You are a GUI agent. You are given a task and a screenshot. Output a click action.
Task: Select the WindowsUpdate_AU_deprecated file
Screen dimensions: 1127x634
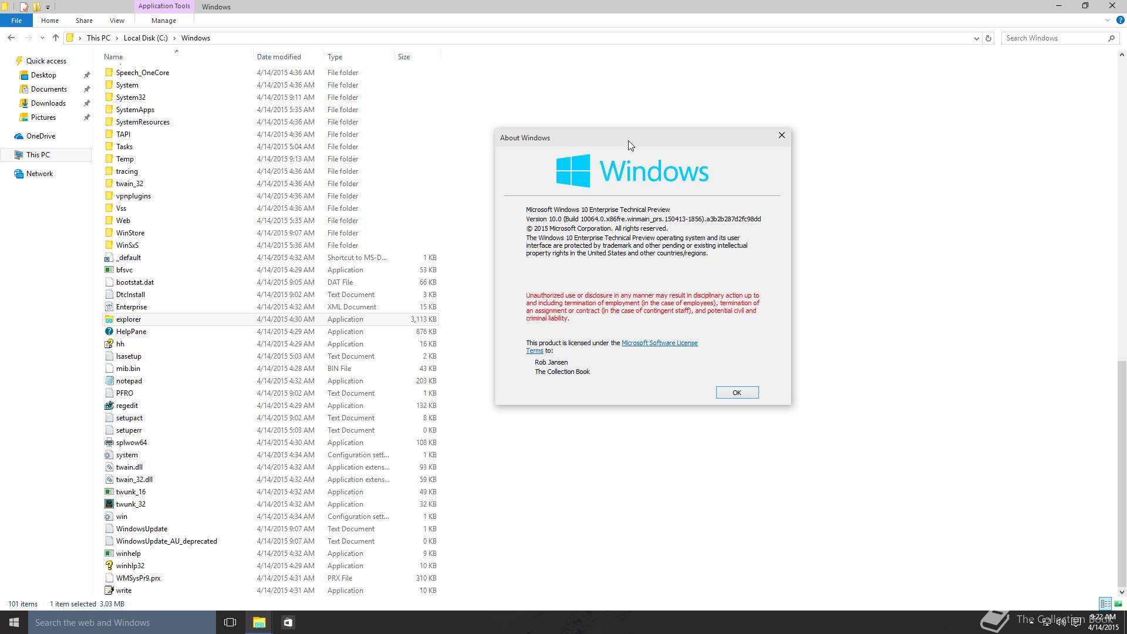[167, 541]
